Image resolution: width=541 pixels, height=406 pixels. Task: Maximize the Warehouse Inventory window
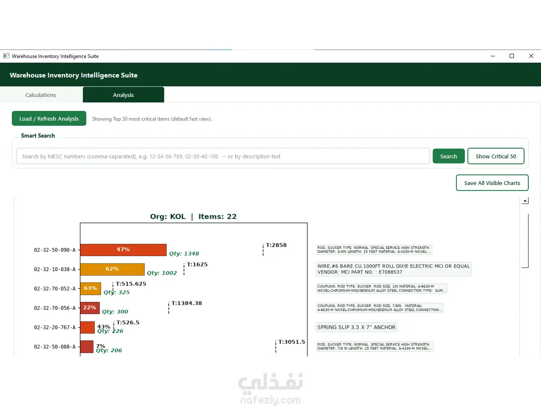tap(512, 56)
